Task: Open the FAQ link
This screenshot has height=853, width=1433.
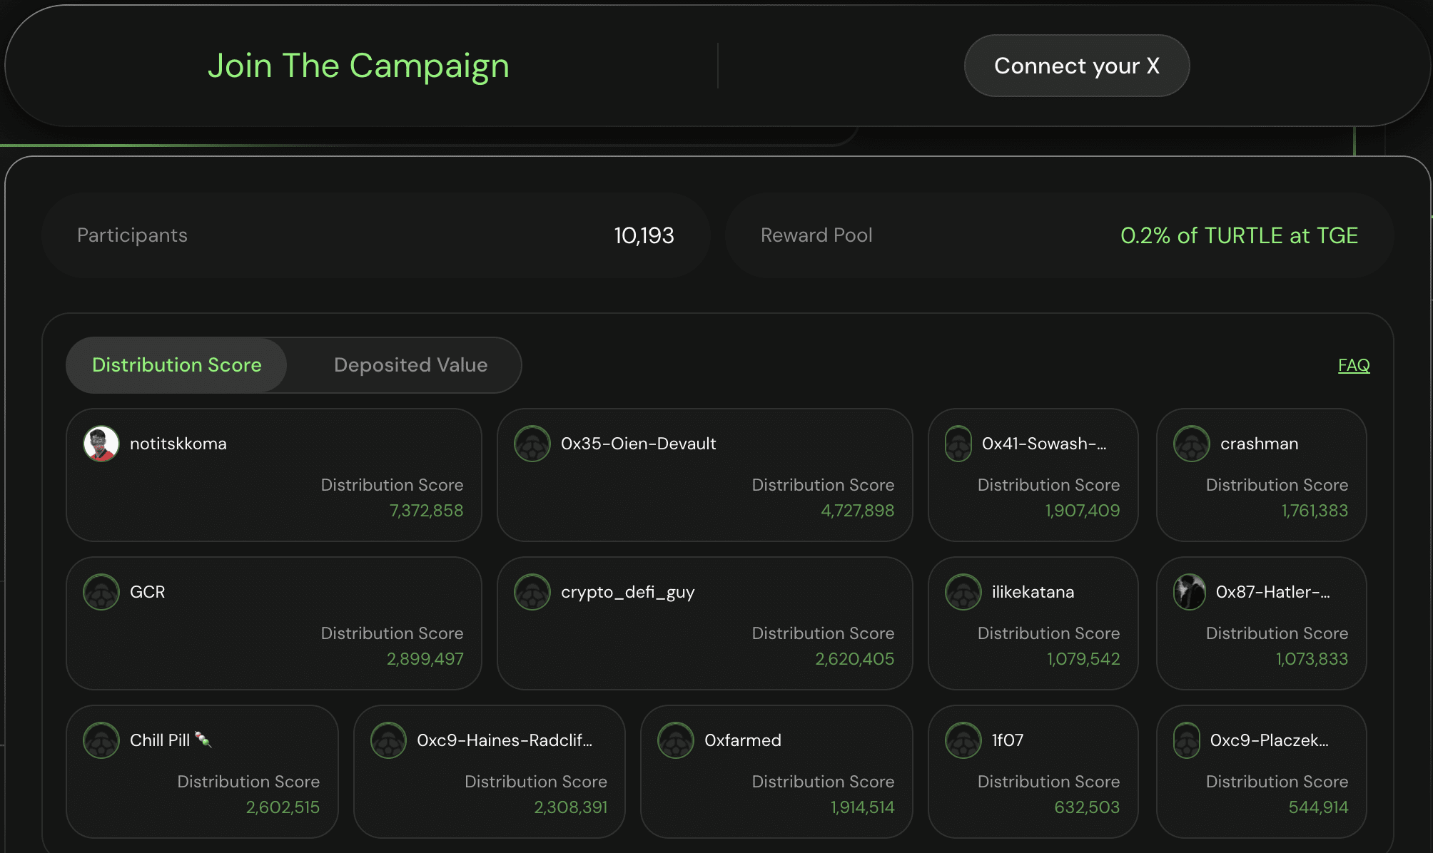Action: (1354, 365)
